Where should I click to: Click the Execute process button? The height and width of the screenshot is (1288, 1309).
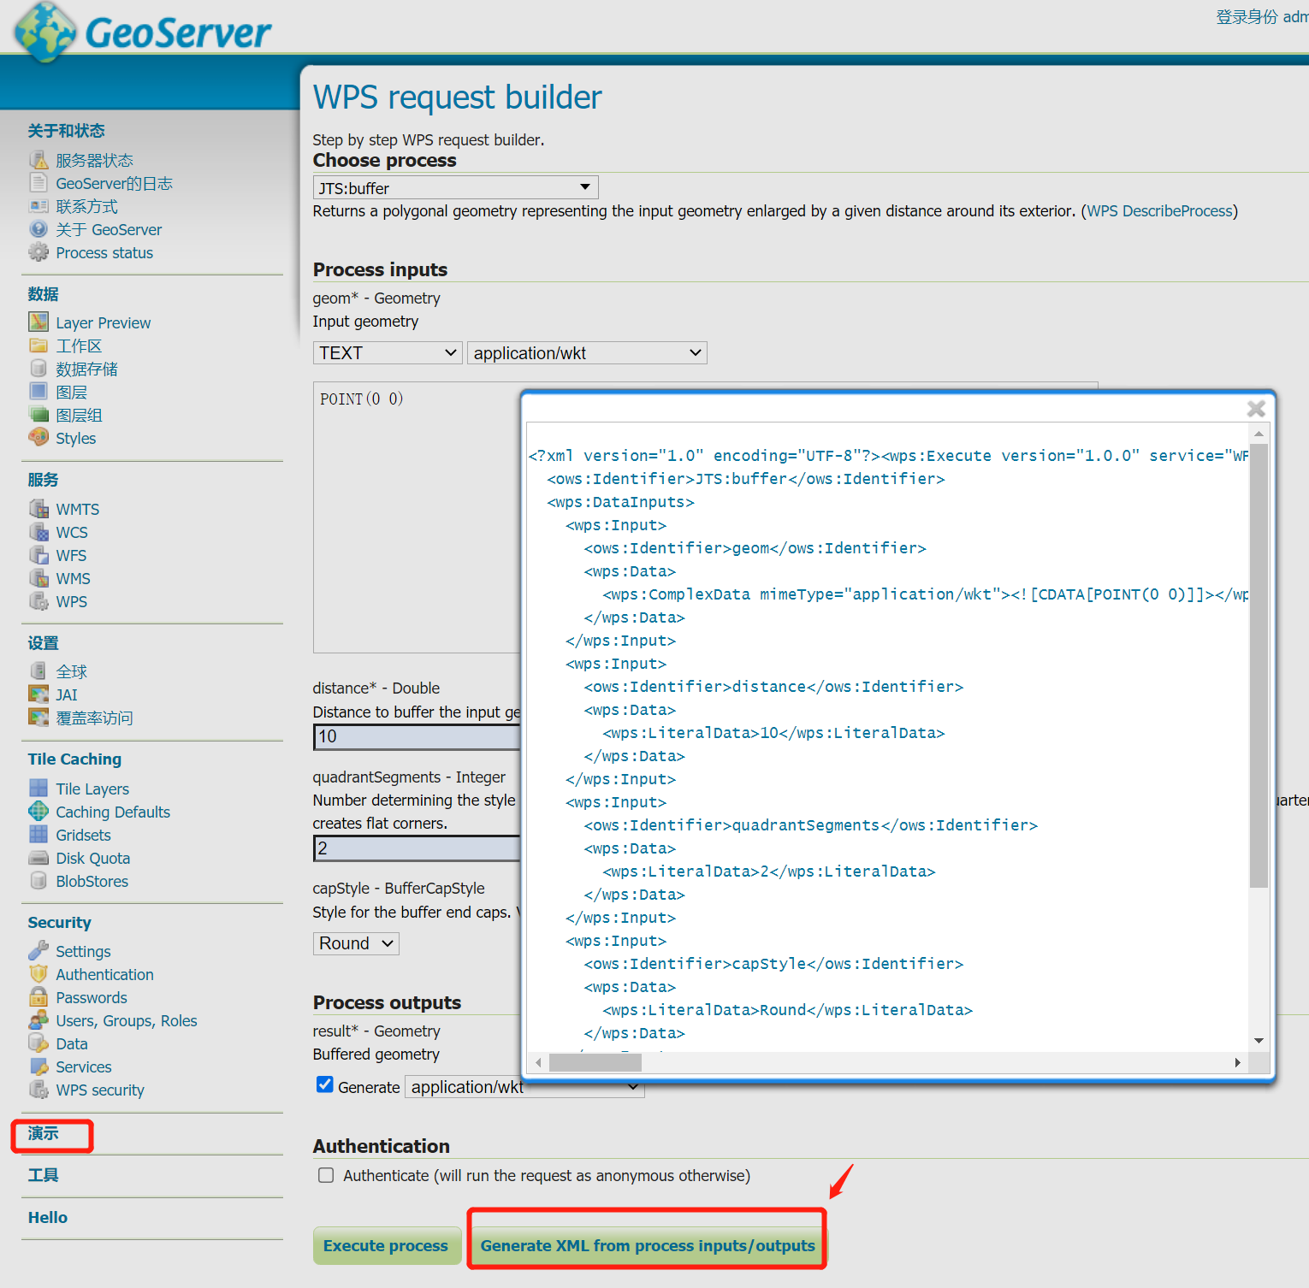tap(386, 1245)
